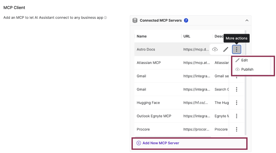
Task: Collapse the Connected MCP Servers panel
Action: pos(247,20)
